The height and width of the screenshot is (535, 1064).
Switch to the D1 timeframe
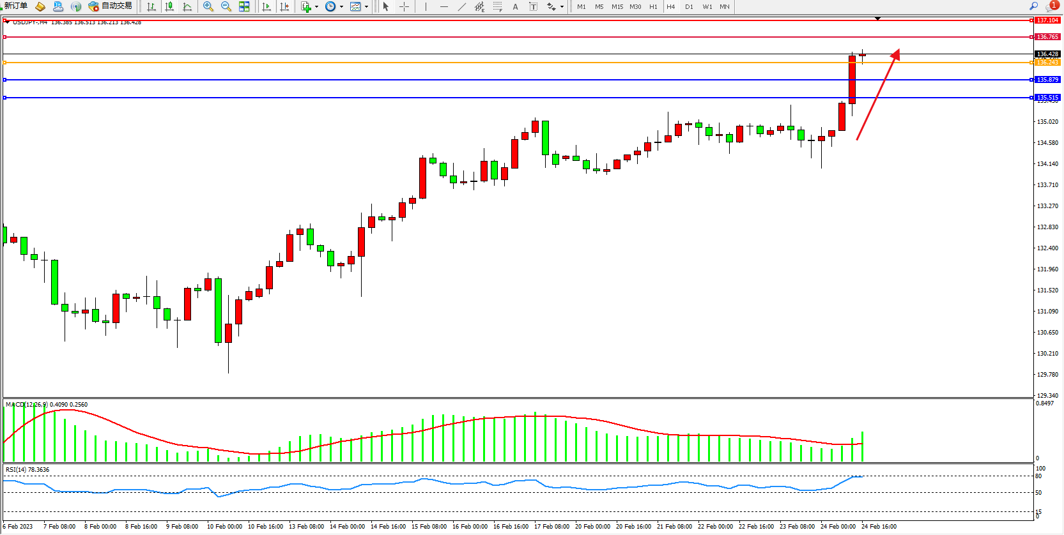(x=689, y=6)
